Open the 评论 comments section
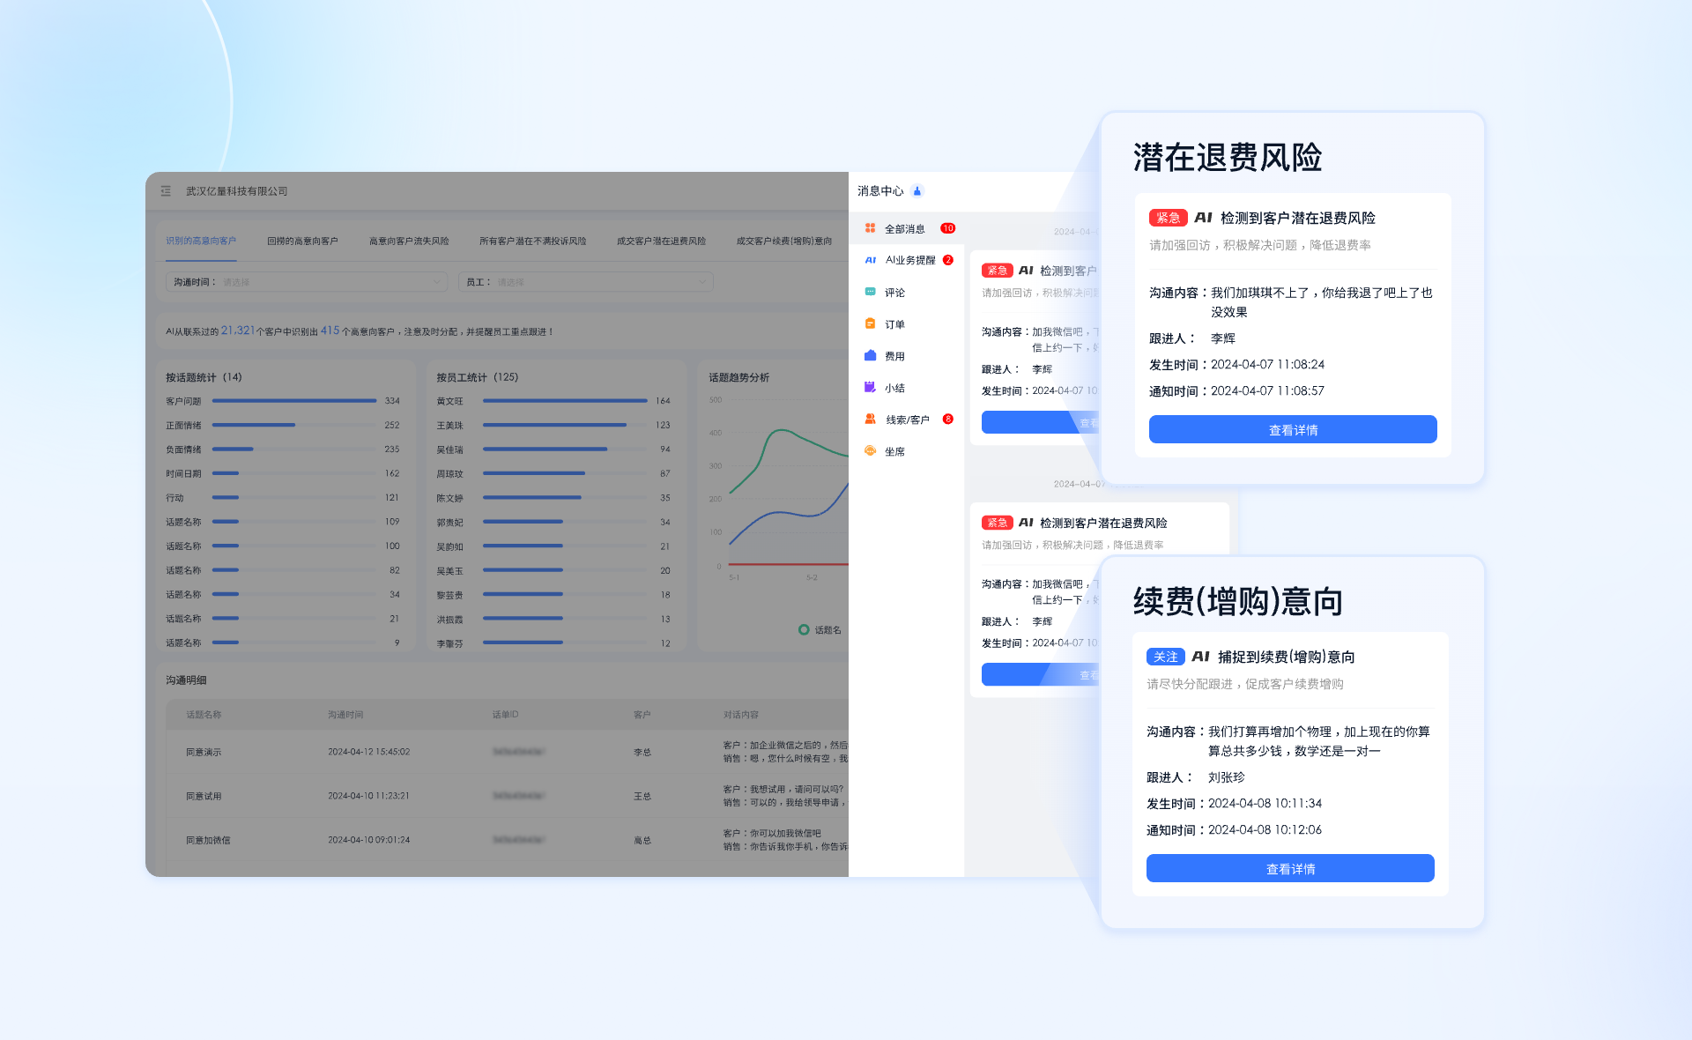 pos(894,292)
